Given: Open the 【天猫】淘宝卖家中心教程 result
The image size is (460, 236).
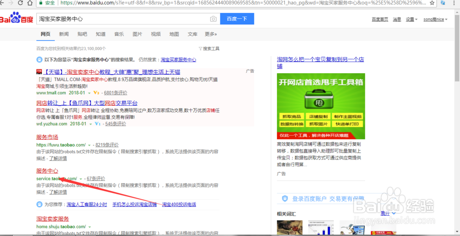Looking at the screenshot, I should pos(112,72).
